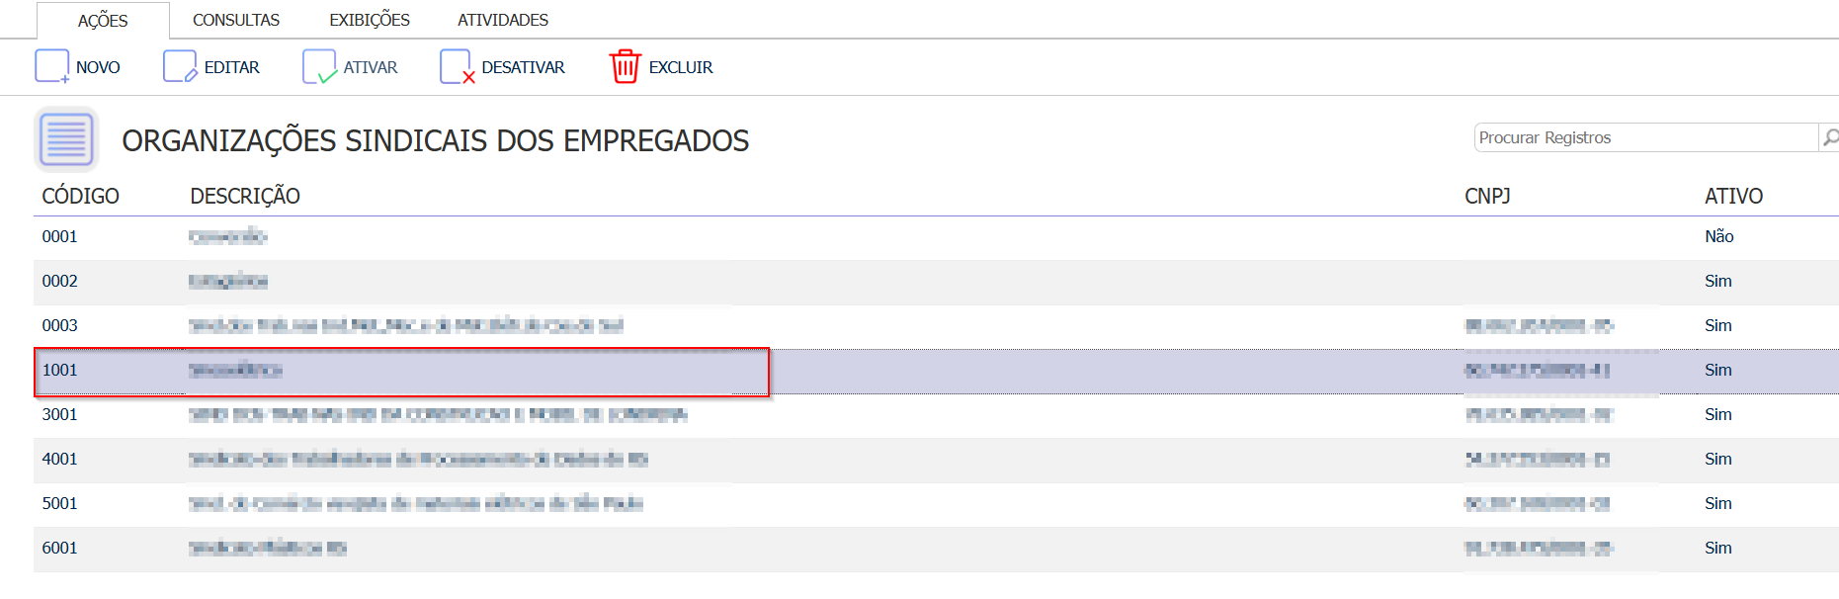Select the row with code 0003
The height and width of the screenshot is (599, 1839).
tap(59, 325)
